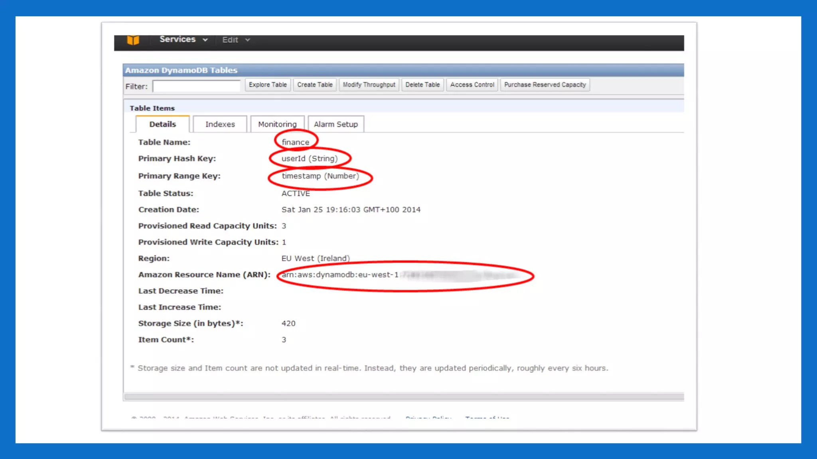This screenshot has height=459, width=817.
Task: Click the Provisioned Read Capacity Units label
Action: click(x=207, y=226)
